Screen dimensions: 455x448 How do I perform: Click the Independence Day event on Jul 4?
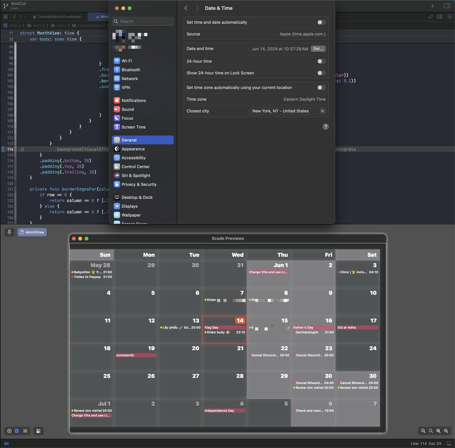click(224, 410)
